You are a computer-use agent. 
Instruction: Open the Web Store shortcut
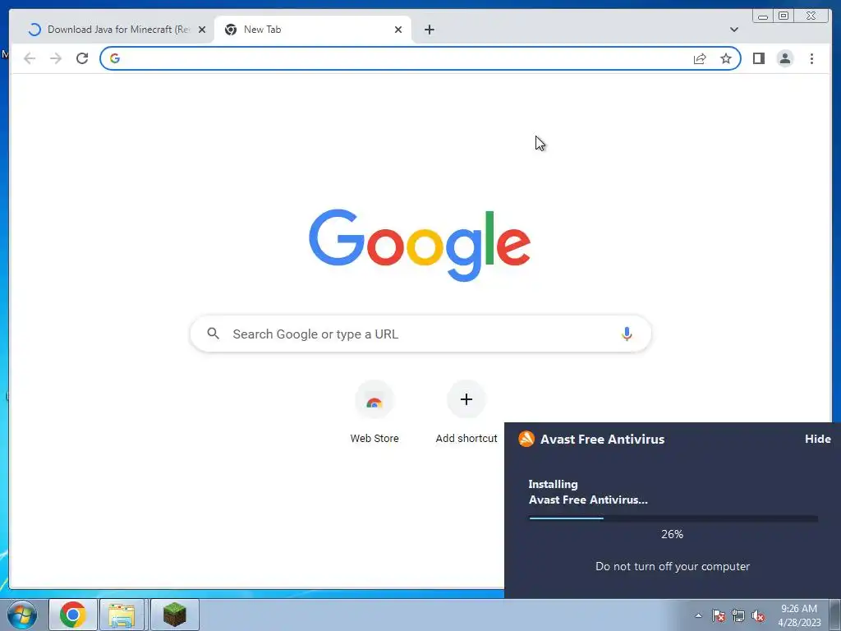(375, 412)
